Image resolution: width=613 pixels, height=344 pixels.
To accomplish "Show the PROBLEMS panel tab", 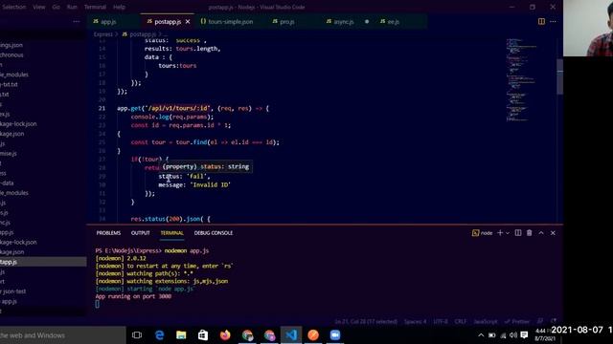I will point(108,233).
